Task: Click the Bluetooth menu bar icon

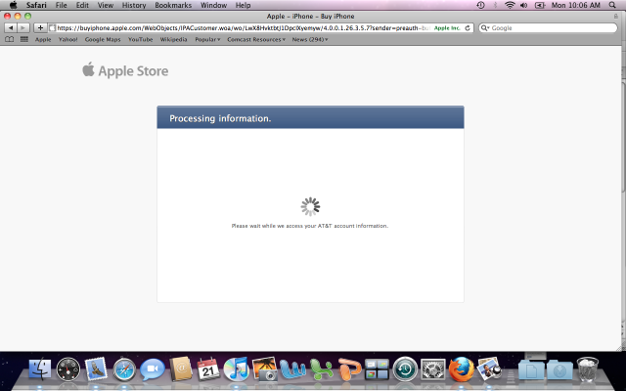Action: [x=496, y=5]
